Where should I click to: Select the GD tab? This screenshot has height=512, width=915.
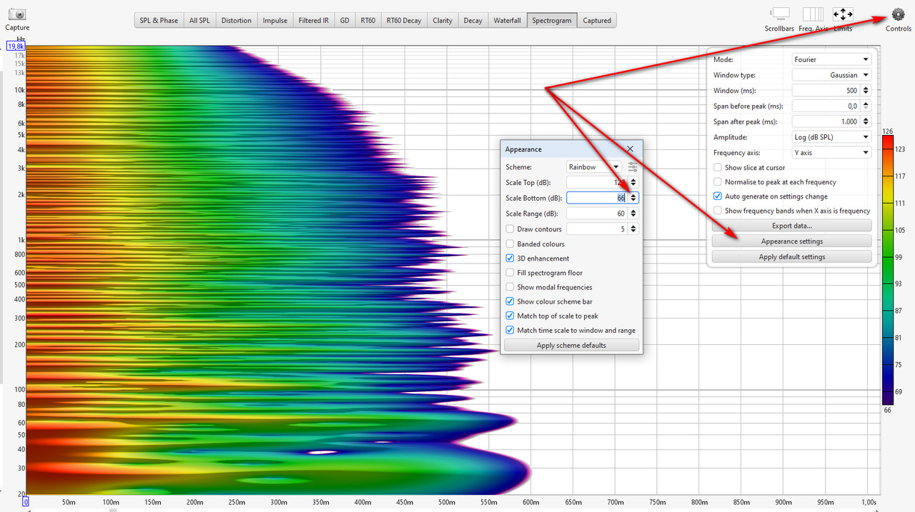(345, 21)
